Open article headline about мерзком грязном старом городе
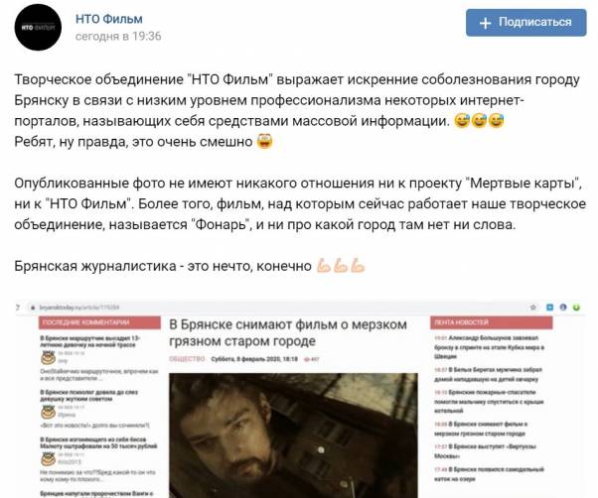Viewport: 598px width, 498px height. [x=288, y=332]
